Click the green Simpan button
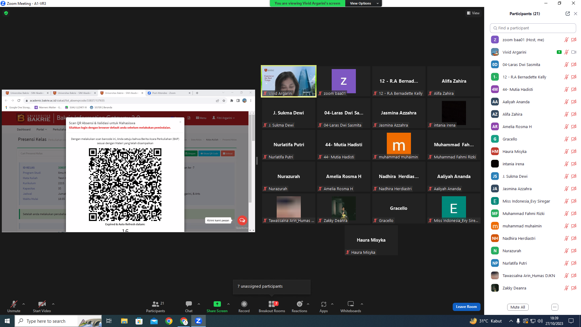 point(191,154)
